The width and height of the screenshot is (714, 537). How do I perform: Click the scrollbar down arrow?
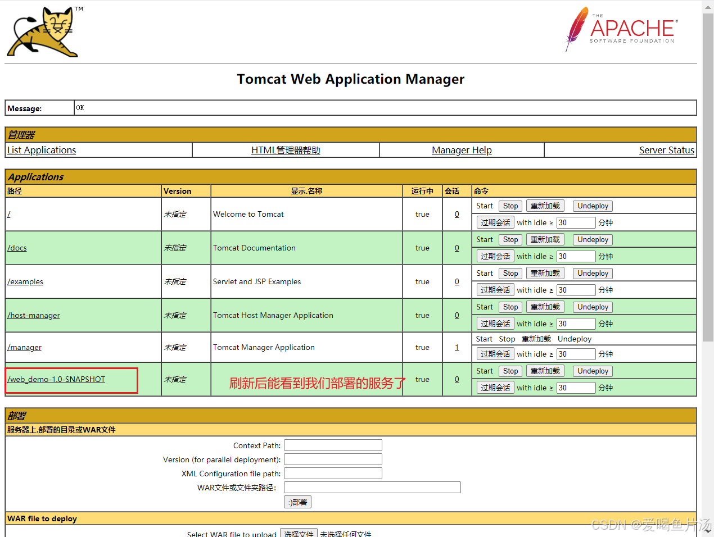[x=708, y=530]
